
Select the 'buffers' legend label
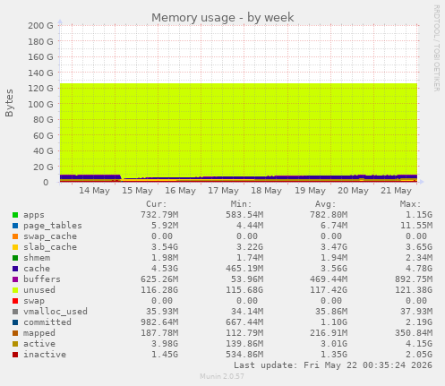click(42, 279)
